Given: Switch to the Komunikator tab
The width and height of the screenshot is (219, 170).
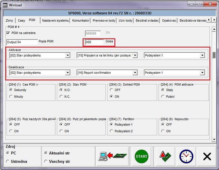Looking at the screenshot, I should pyautogui.click(x=81, y=20).
